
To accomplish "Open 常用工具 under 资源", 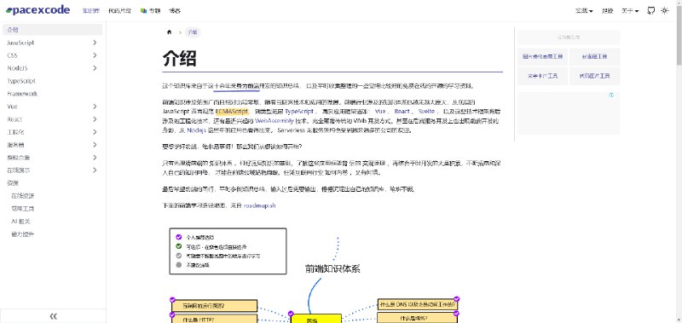I will point(55,208).
